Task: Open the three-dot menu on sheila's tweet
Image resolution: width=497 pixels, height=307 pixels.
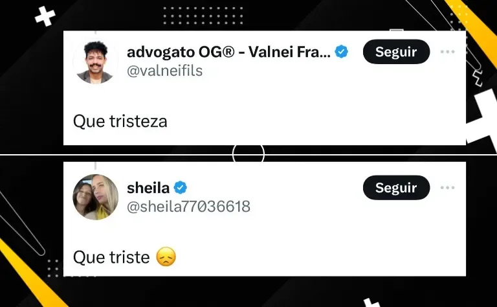Action: 448,188
